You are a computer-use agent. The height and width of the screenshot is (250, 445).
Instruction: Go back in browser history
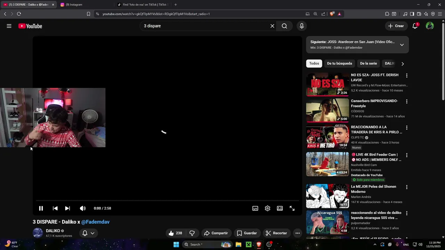5,14
